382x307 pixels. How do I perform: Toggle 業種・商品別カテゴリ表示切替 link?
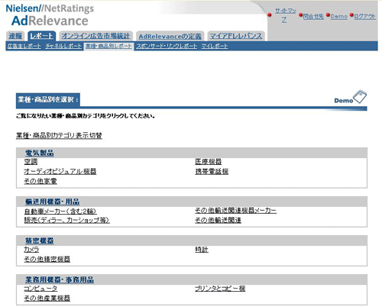[x=59, y=135]
